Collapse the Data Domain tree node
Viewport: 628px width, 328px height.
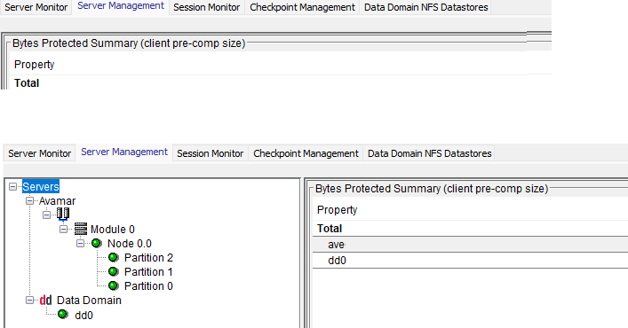pos(29,300)
